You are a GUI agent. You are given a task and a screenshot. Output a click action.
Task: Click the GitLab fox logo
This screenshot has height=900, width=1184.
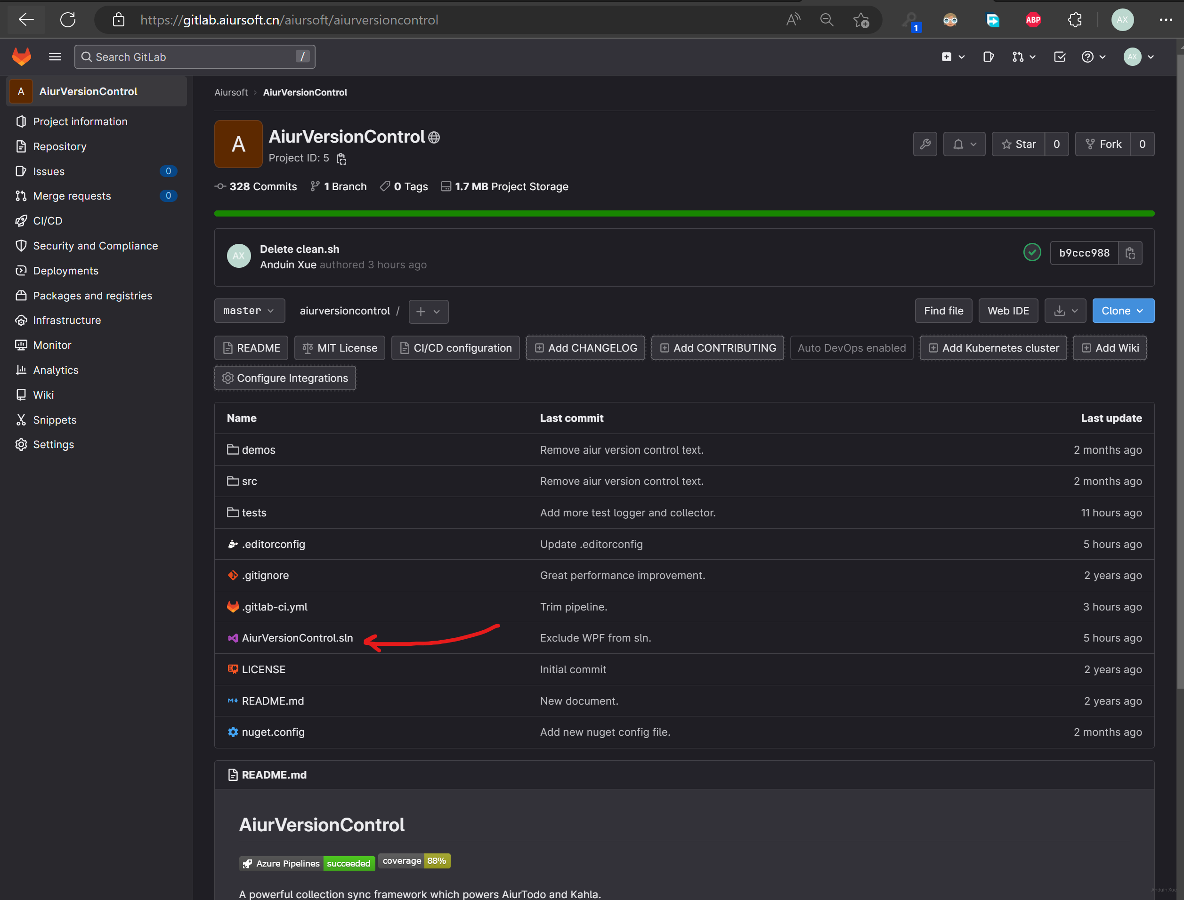click(22, 57)
